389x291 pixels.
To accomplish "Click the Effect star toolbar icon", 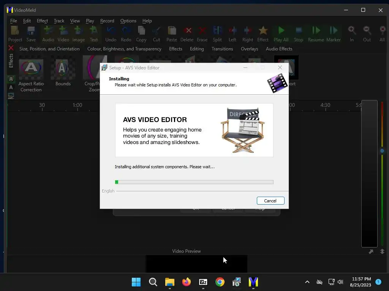I will 263,34.
